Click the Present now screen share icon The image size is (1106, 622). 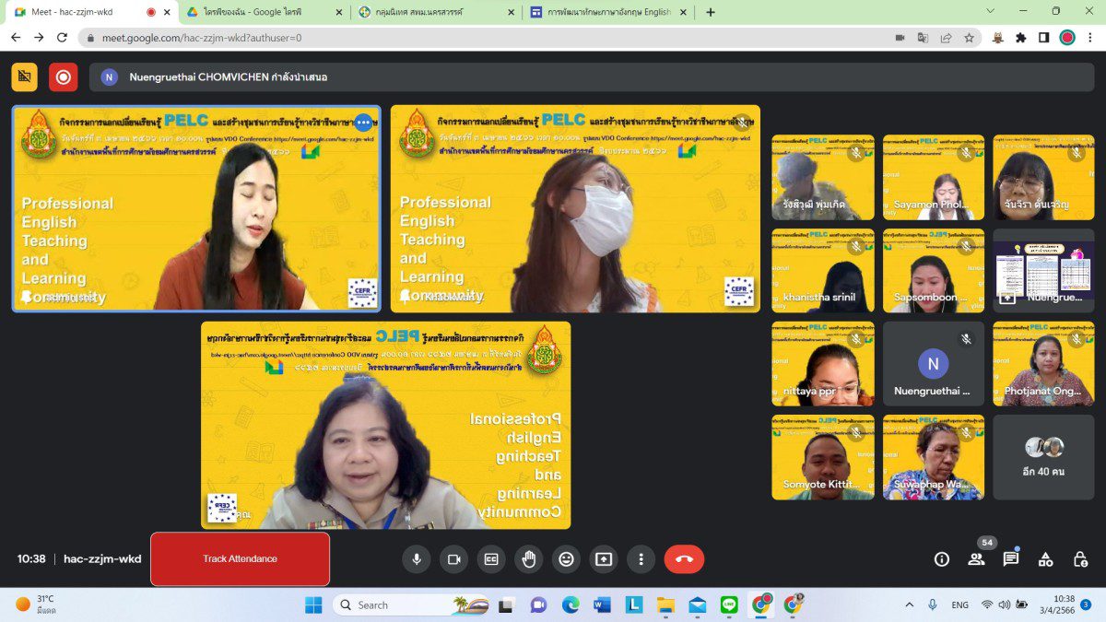pyautogui.click(x=604, y=558)
